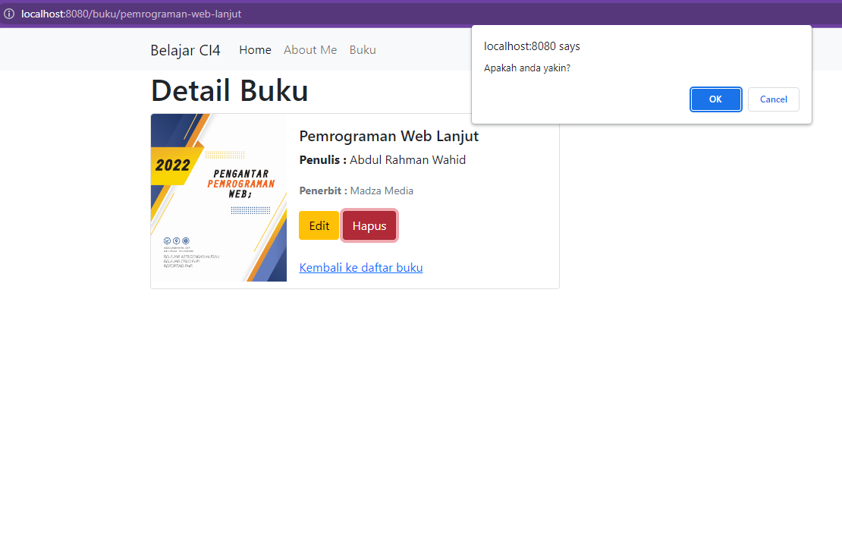Viewport: 842px width, 551px height.
Task: Click the publisher text Madza Media
Action: (382, 190)
